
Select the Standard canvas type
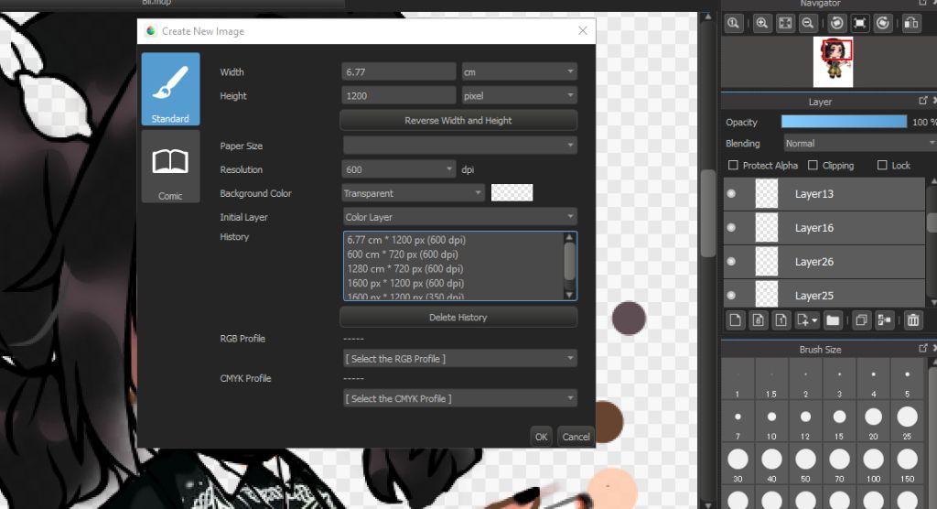(x=170, y=89)
